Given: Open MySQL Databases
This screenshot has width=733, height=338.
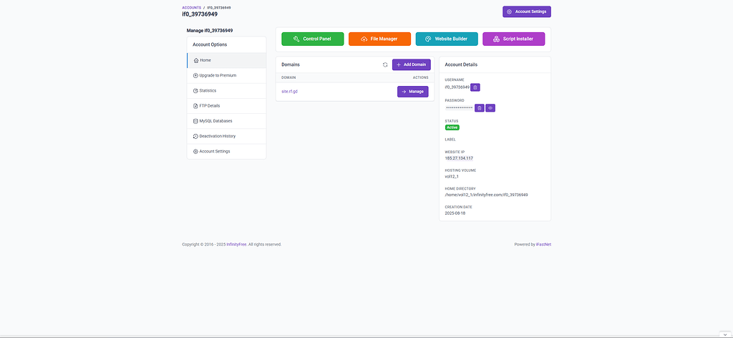Looking at the screenshot, I should point(227,121).
